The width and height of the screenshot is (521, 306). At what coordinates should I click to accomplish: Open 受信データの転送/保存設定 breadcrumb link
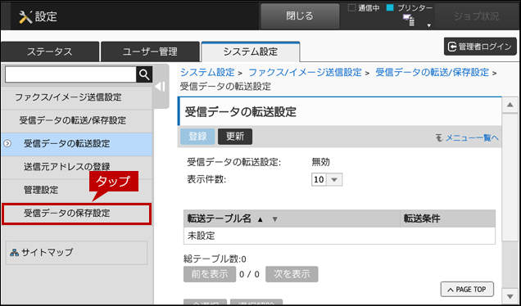click(x=433, y=72)
